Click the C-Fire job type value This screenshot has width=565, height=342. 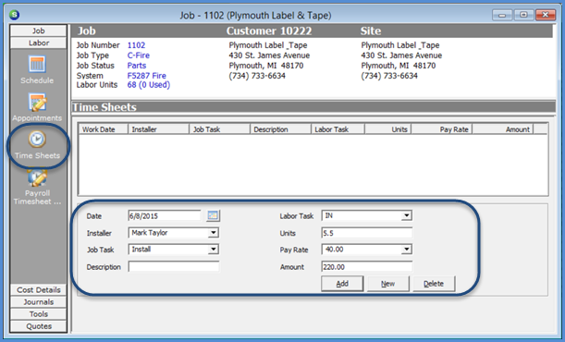pos(139,55)
